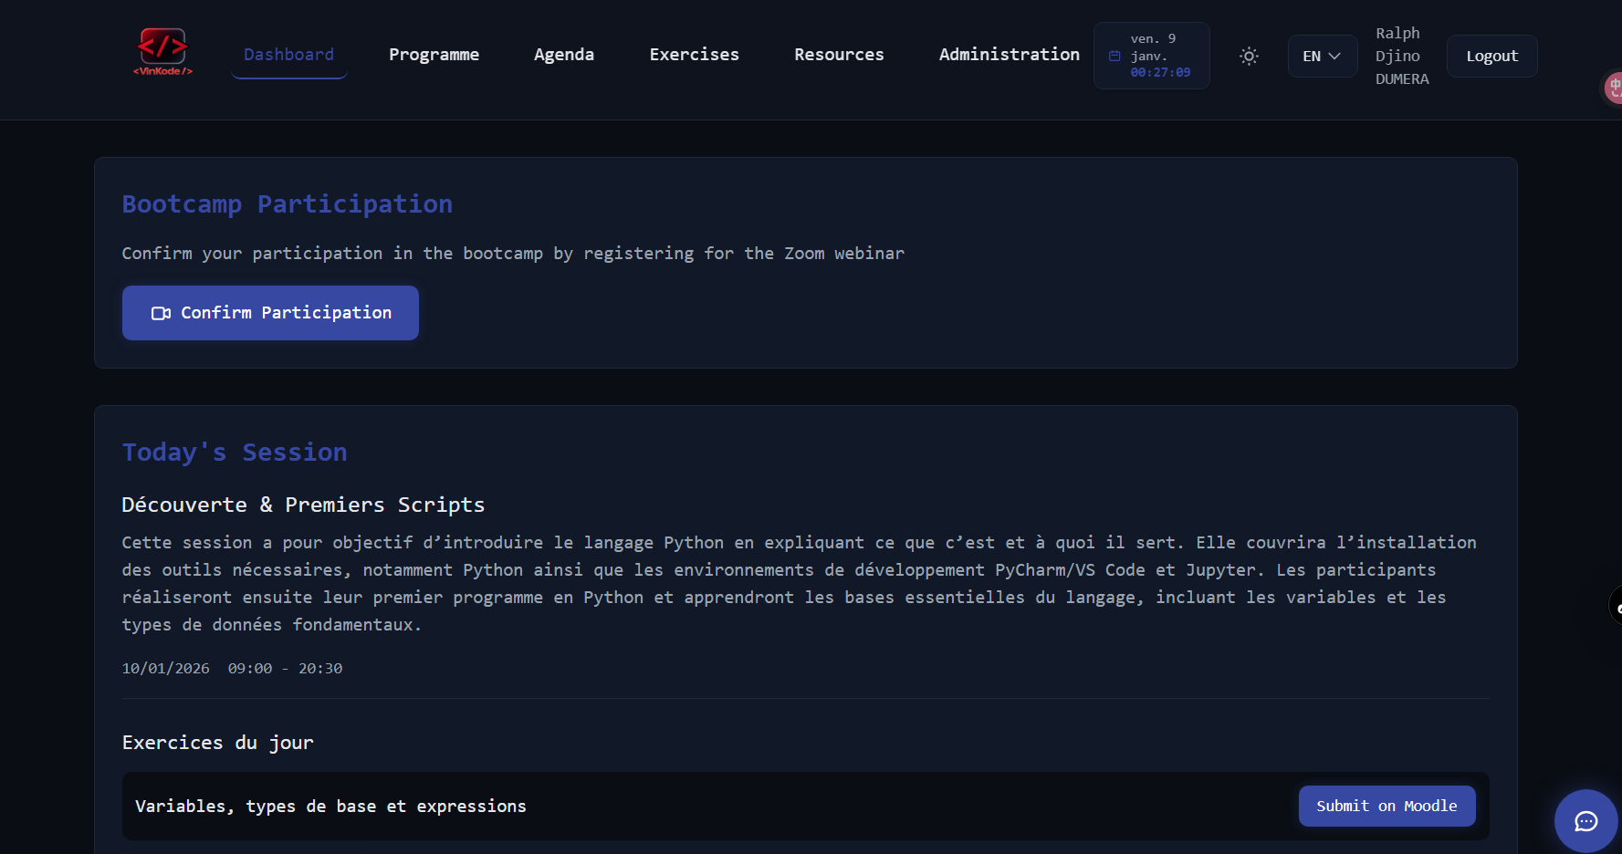Click the user name Ralph Djino DUMERA
Viewport: 1622px width, 854px height.
tap(1402, 56)
